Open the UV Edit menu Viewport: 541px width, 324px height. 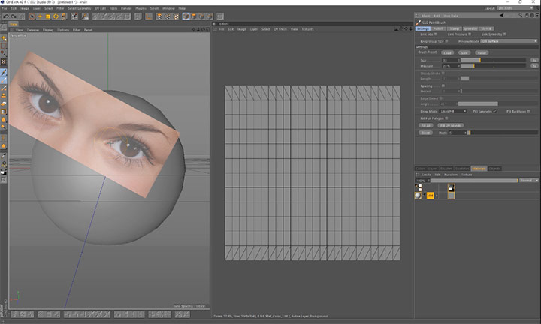click(101, 8)
